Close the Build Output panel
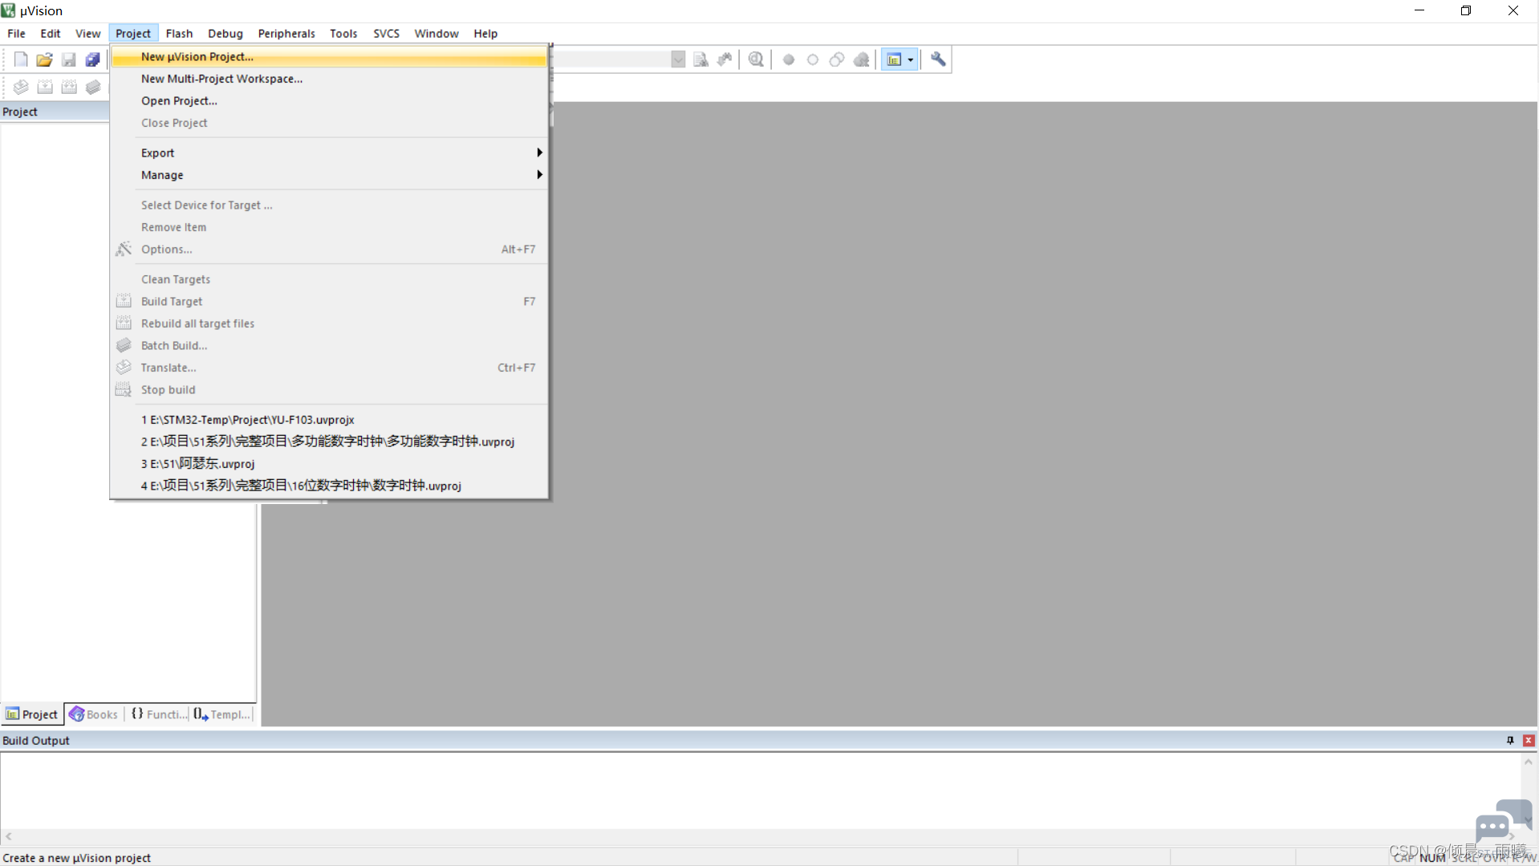Screen dimensions: 1539x866 (x=1529, y=740)
